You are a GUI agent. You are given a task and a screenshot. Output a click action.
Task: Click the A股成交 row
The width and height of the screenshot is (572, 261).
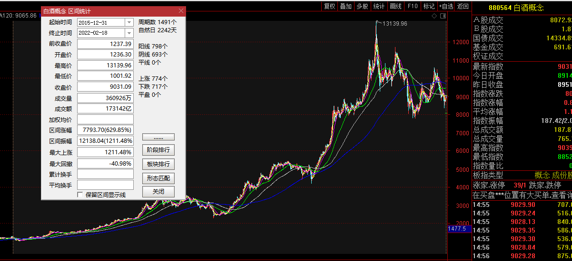tap(522, 20)
